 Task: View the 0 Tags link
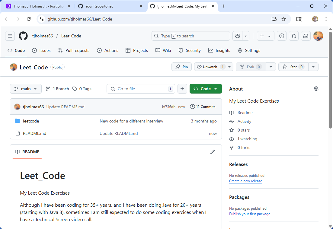(x=82, y=89)
